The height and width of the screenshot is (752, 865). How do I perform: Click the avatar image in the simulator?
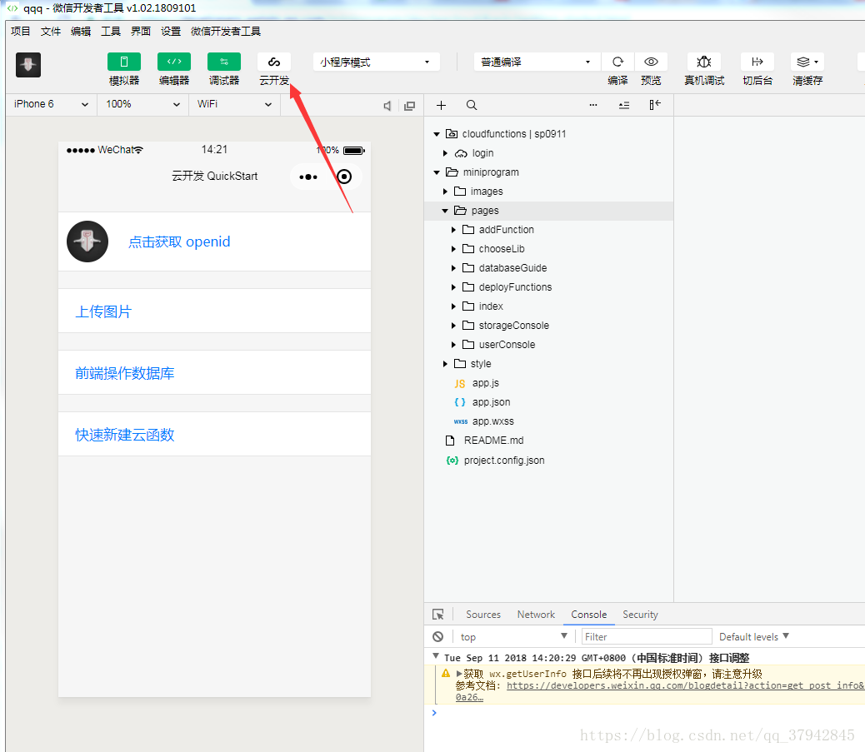click(87, 242)
